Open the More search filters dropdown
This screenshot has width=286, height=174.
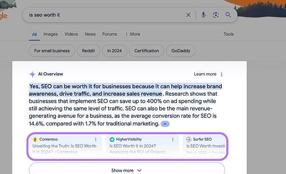(133, 34)
